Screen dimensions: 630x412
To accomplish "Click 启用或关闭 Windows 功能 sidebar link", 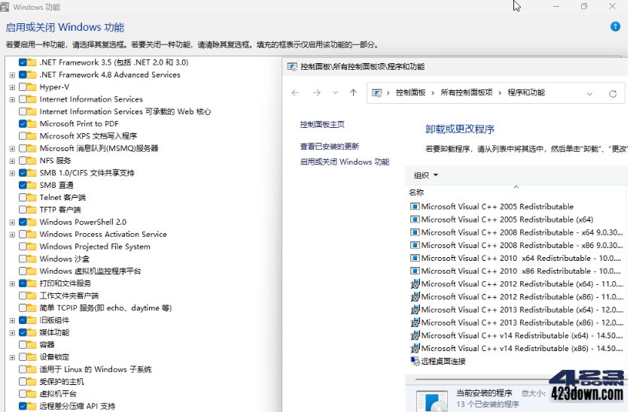I will (345, 162).
